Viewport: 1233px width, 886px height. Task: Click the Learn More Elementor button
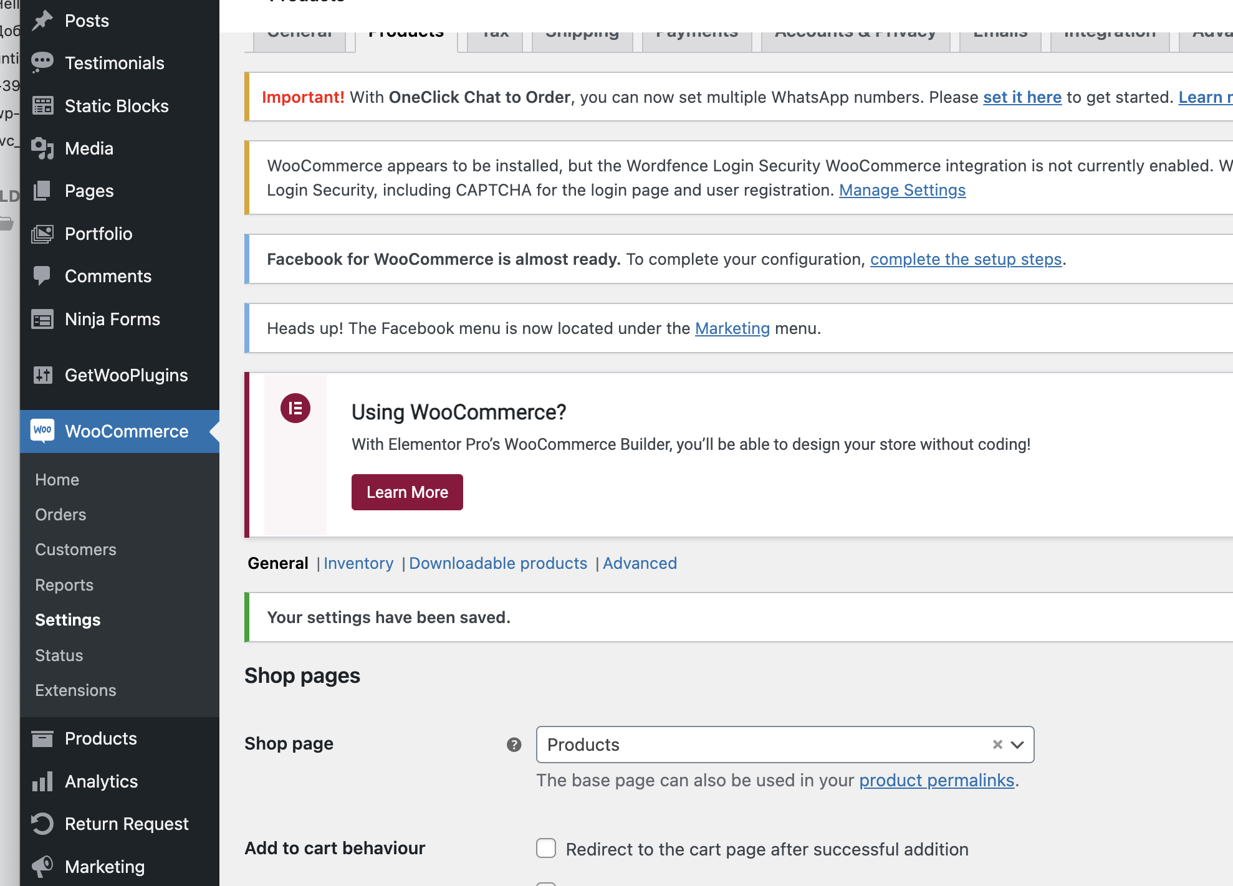[407, 492]
